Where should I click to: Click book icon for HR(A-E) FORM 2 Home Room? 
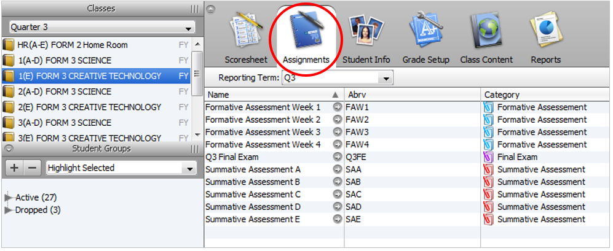tap(8, 45)
